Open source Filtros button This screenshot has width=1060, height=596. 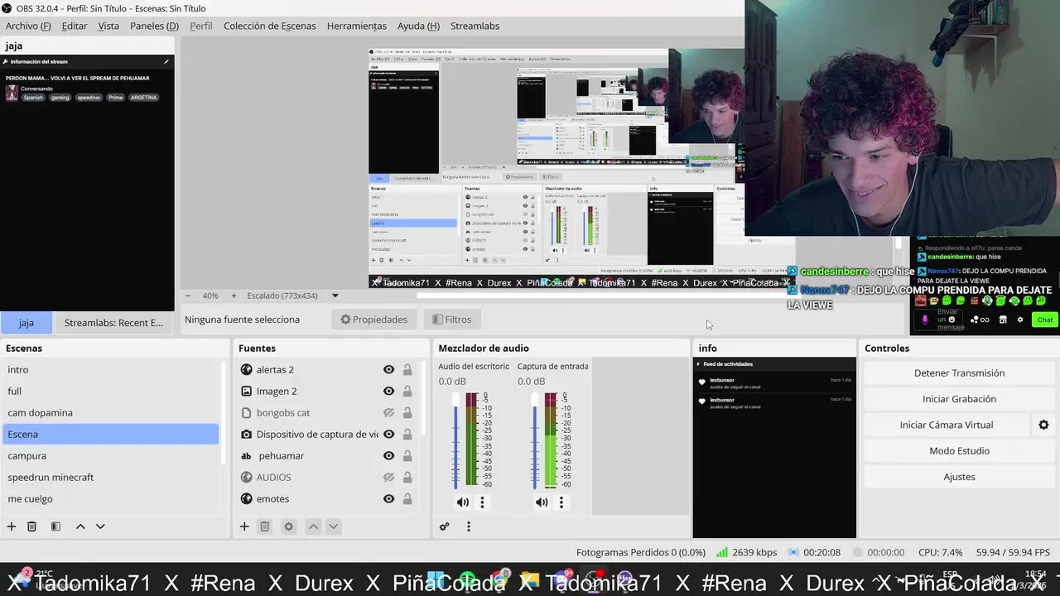452,320
